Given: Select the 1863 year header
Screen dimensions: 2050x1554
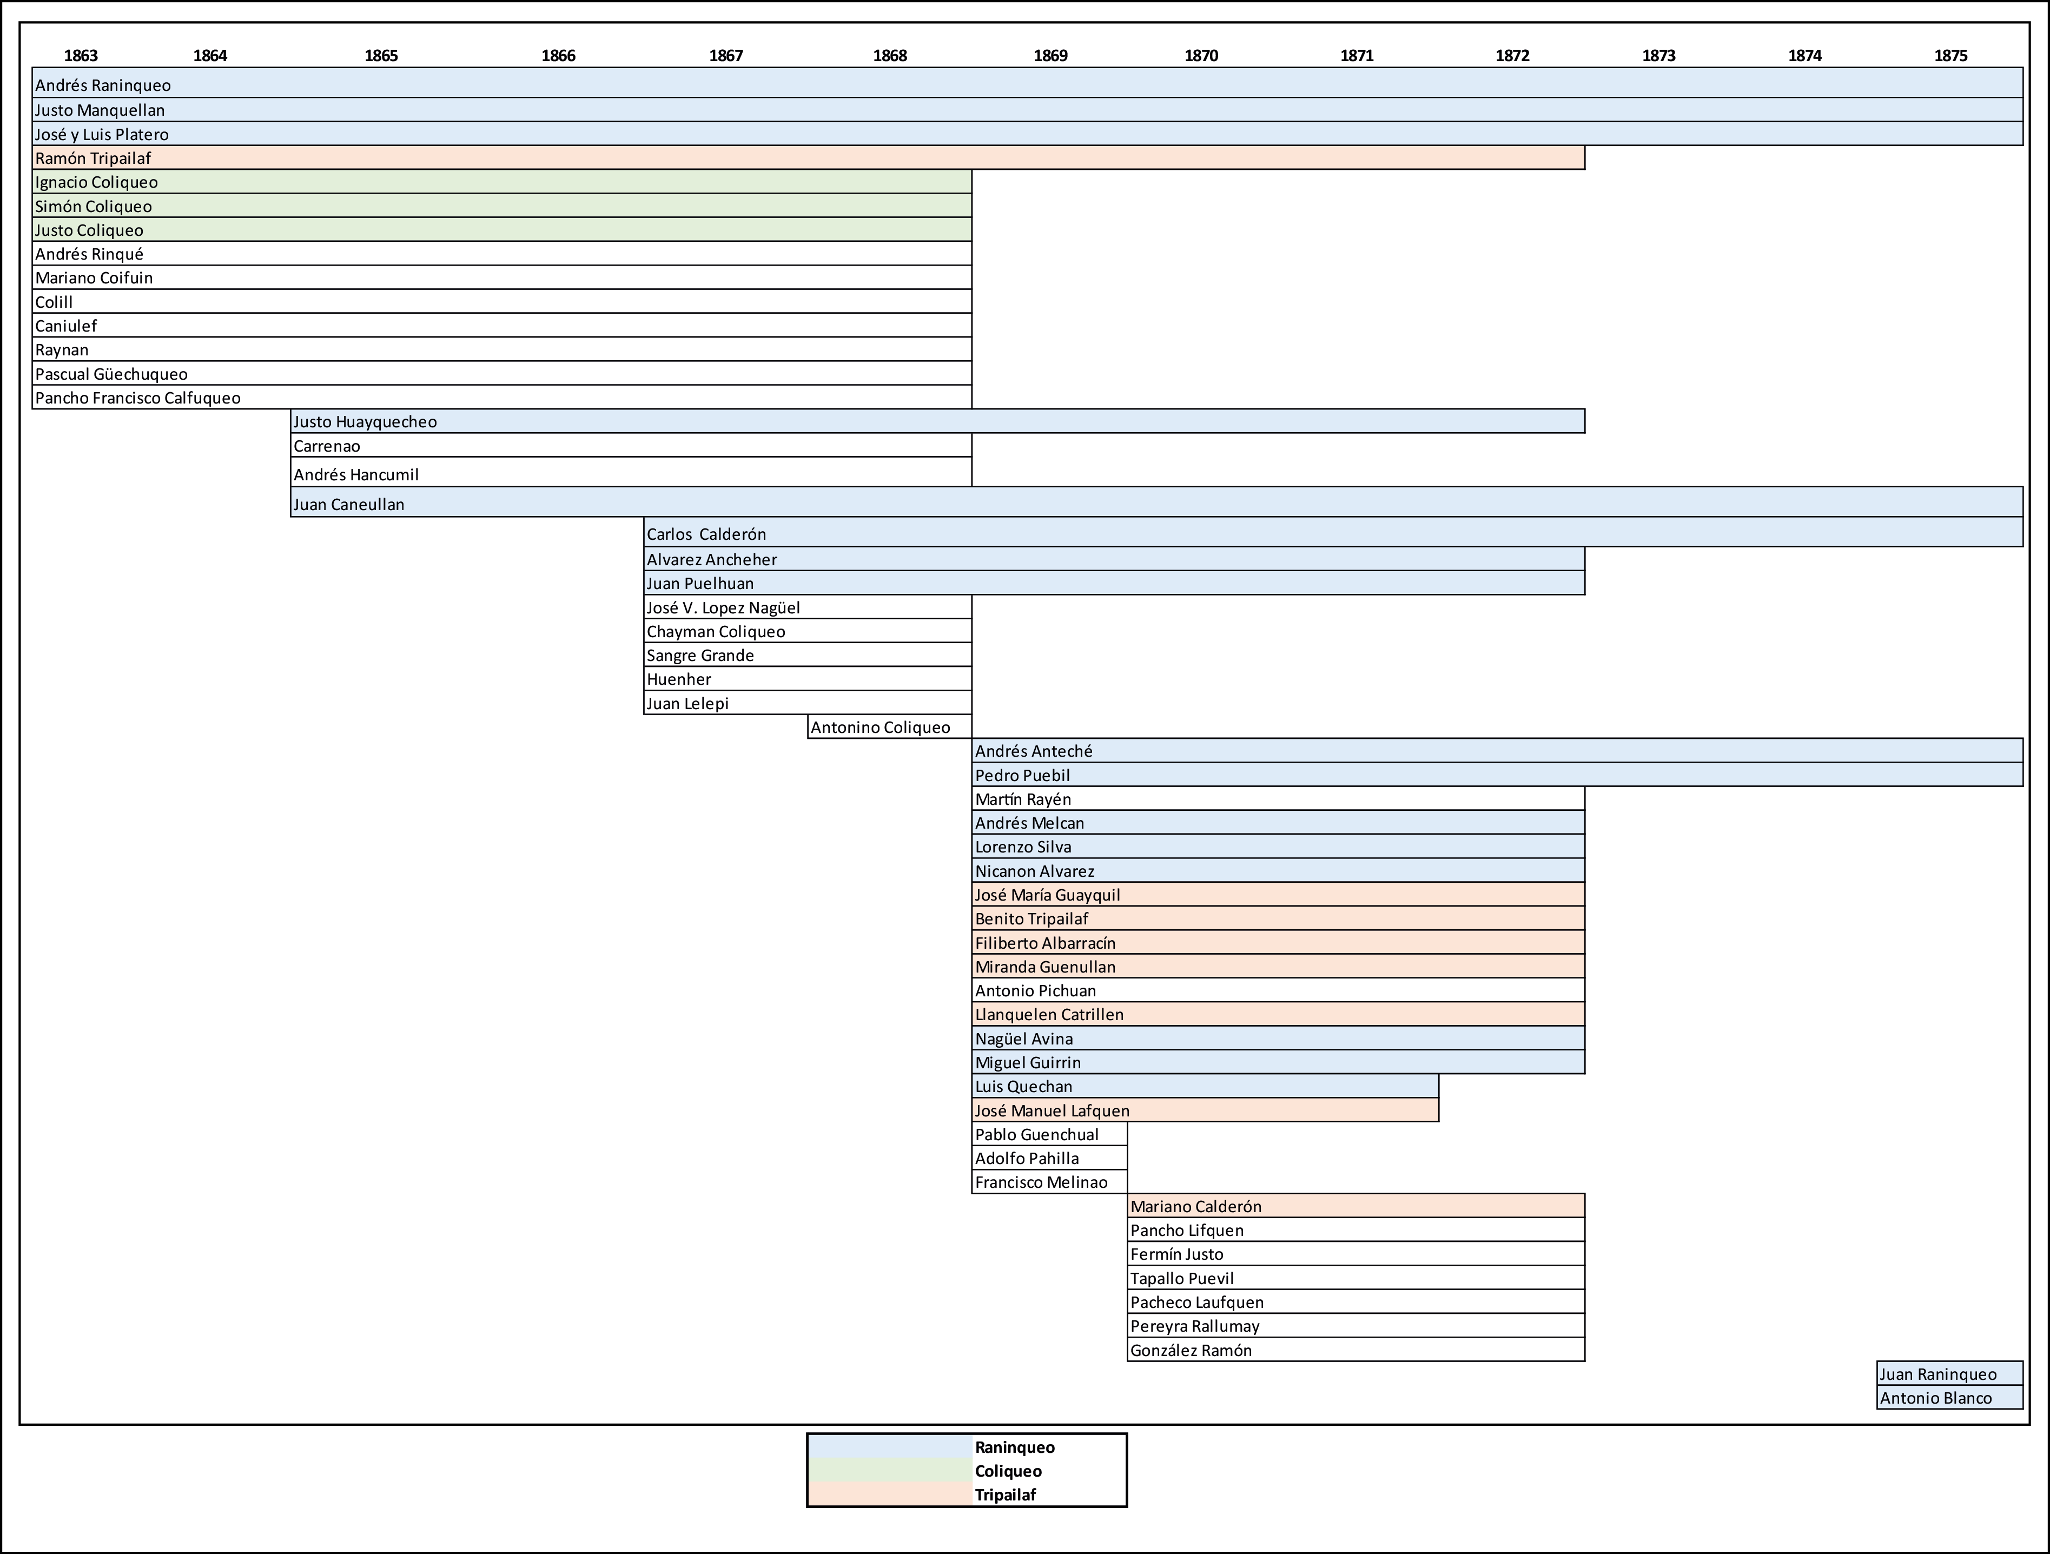Looking at the screenshot, I should [x=81, y=56].
